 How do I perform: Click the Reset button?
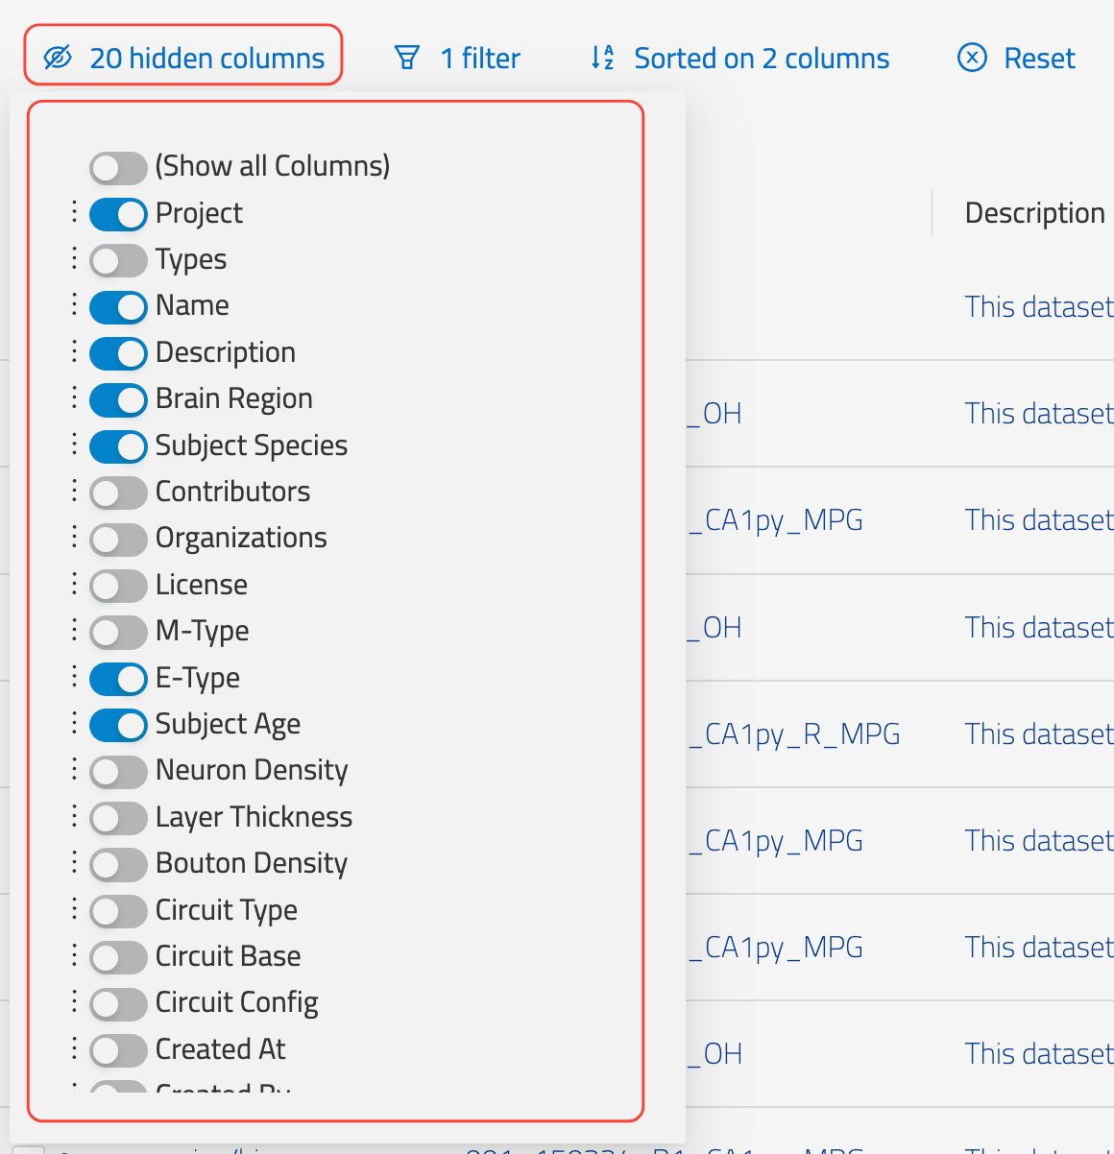click(1016, 58)
